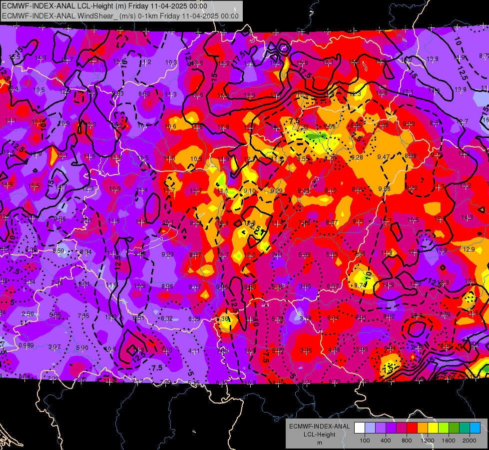489x450 pixels.
Task: Click the grid value 0.989
Action: click(x=26, y=345)
